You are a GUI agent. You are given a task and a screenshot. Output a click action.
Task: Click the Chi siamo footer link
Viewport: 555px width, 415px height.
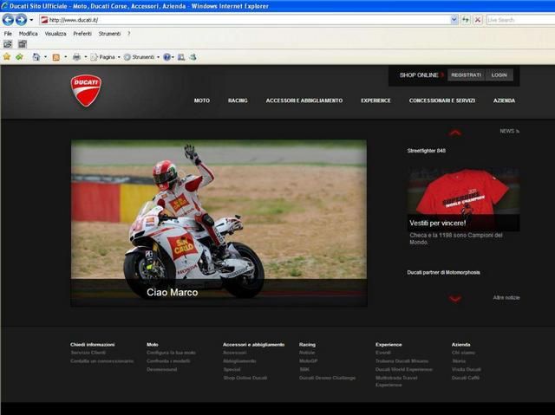[x=463, y=353]
